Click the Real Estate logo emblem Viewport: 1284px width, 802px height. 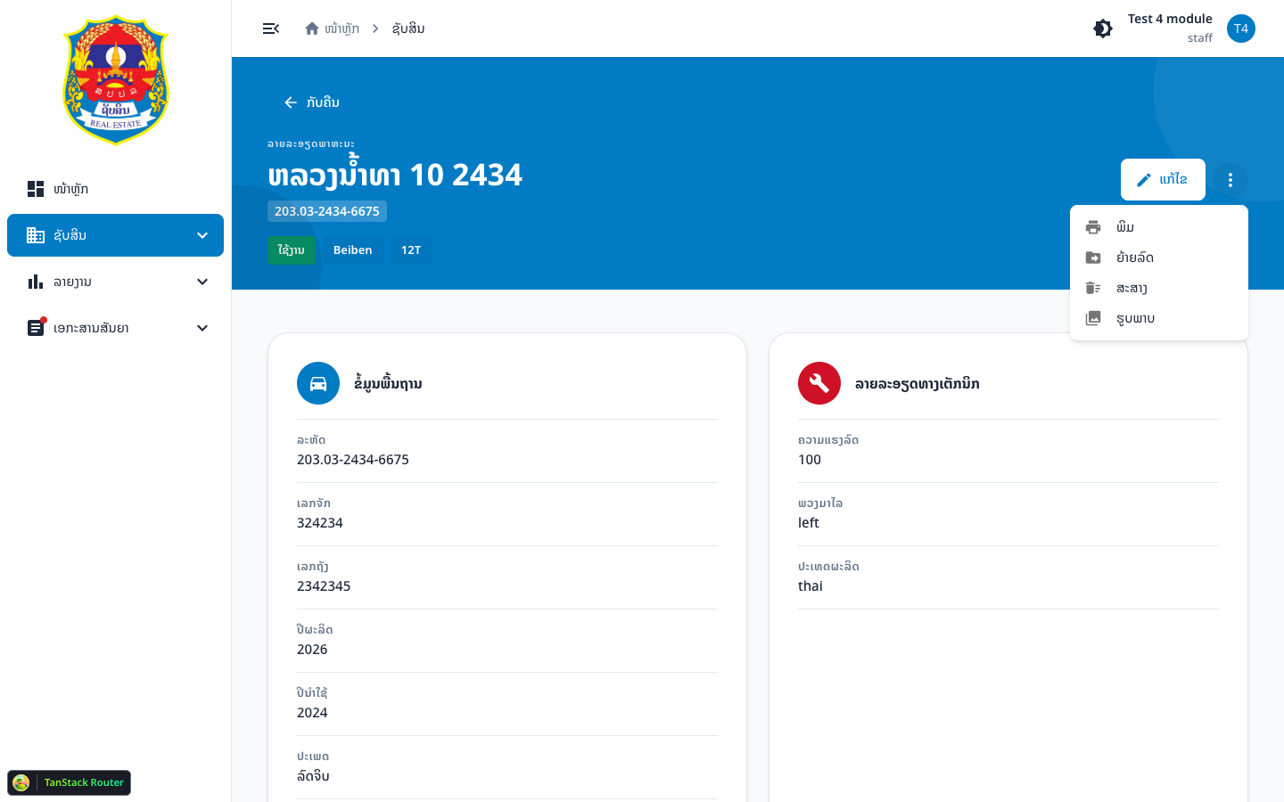pyautogui.click(x=116, y=80)
